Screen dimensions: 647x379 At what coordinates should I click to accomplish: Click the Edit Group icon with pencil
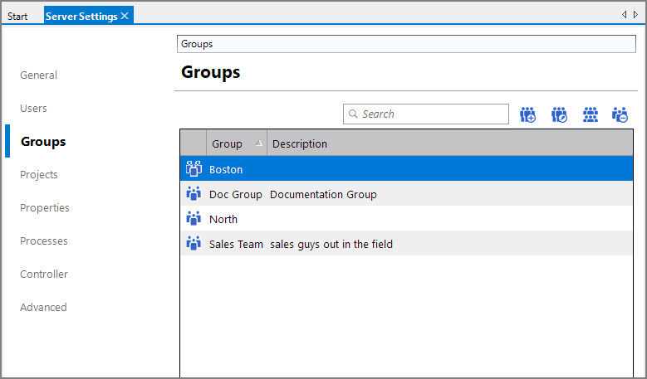click(559, 114)
